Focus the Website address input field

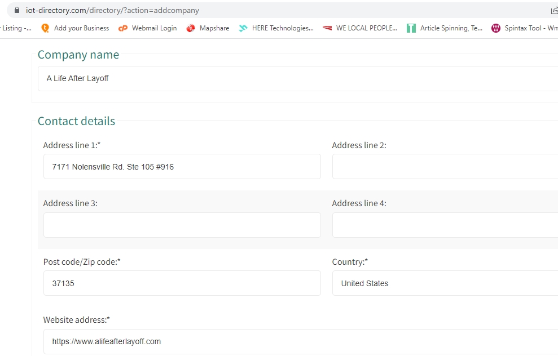[x=299, y=341]
